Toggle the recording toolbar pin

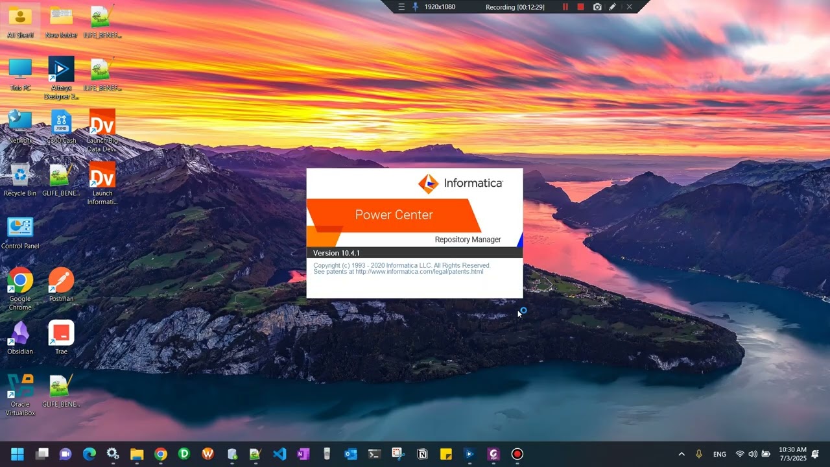(x=416, y=7)
